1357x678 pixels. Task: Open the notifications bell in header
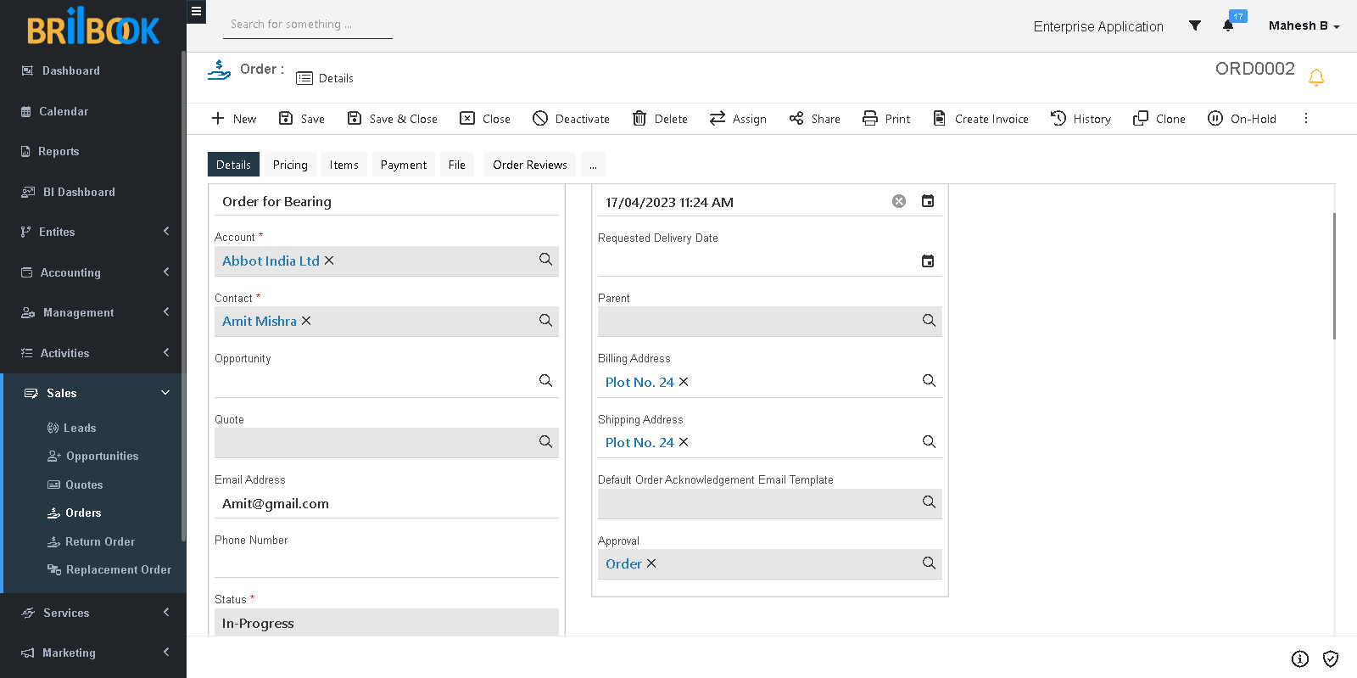coord(1228,25)
